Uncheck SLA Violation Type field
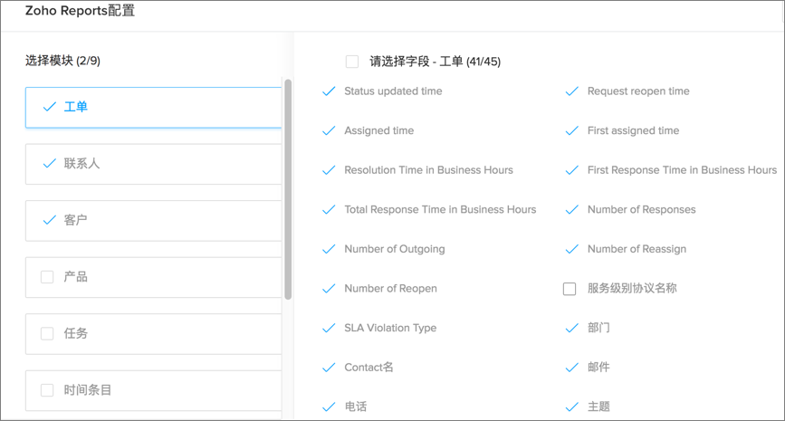This screenshot has width=785, height=421. 329,329
